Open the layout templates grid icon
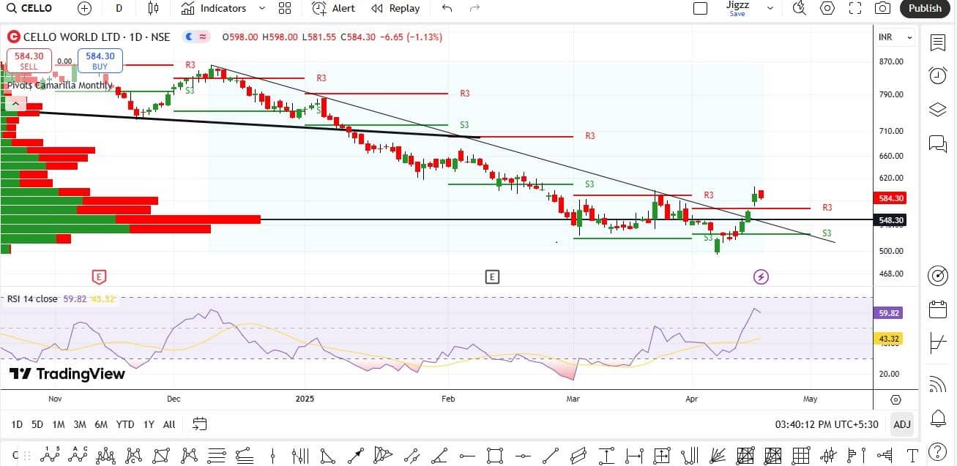 pos(285,8)
